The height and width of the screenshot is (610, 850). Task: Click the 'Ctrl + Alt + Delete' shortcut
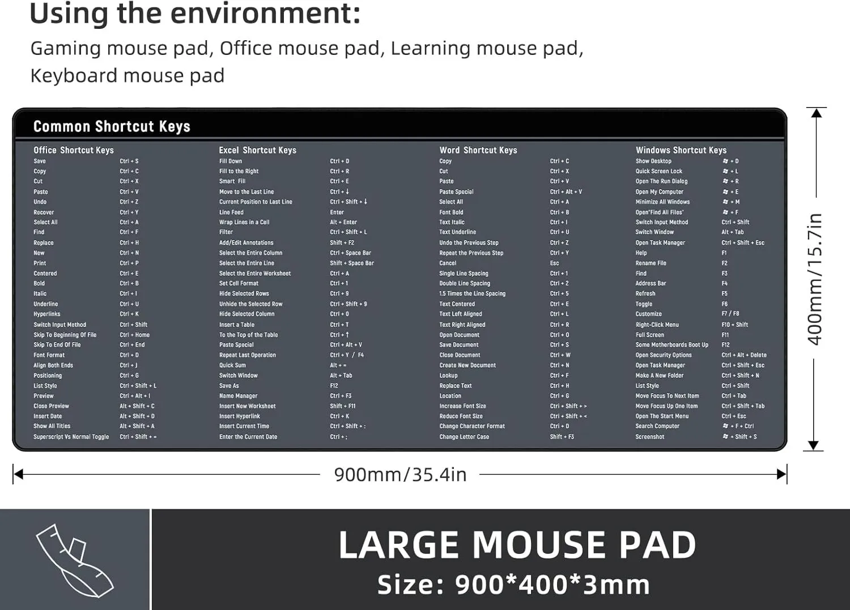[x=744, y=356]
